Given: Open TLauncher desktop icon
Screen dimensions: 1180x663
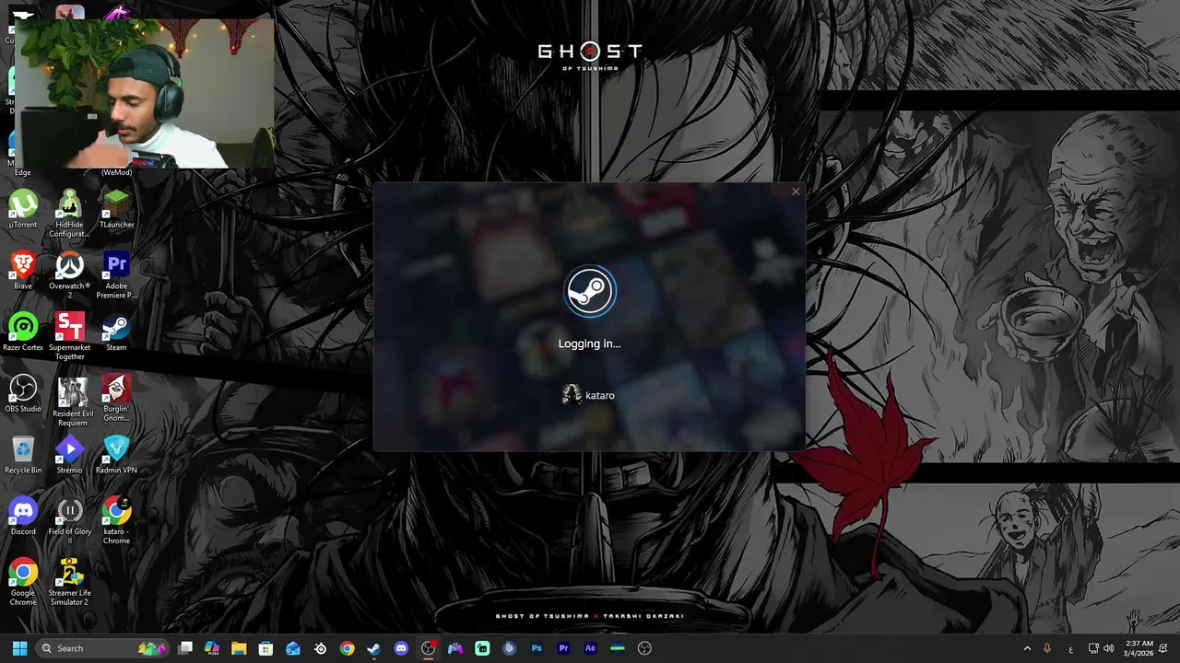Looking at the screenshot, I should [116, 209].
